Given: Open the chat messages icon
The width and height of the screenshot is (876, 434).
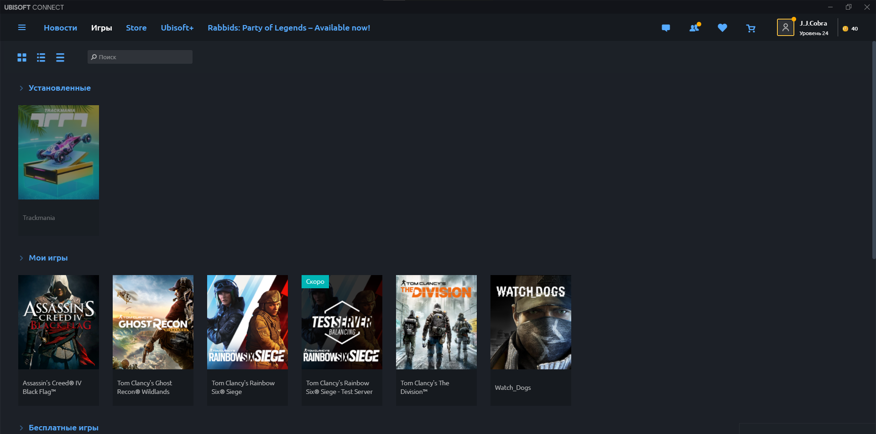Looking at the screenshot, I should [x=666, y=28].
